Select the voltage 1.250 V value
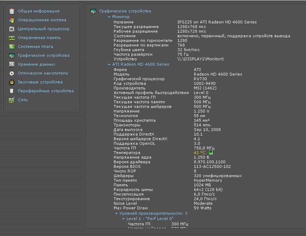Viewport: 306px width, 236px height. point(201,111)
